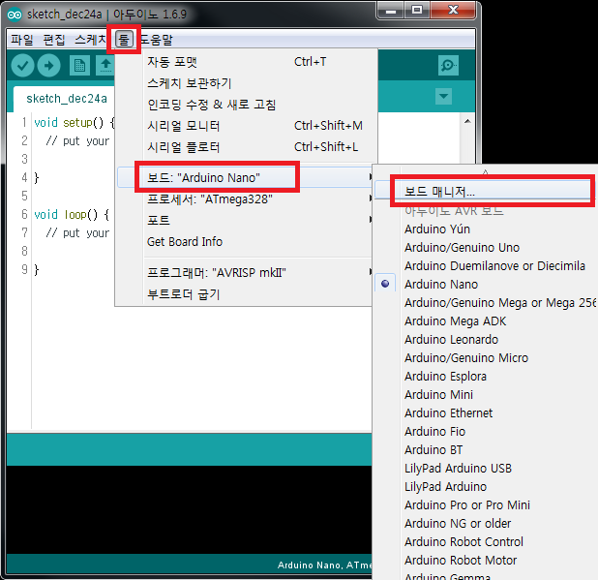This screenshot has height=580, width=598.
Task: Select Arduino Mega ADK board
Action: coord(456,321)
